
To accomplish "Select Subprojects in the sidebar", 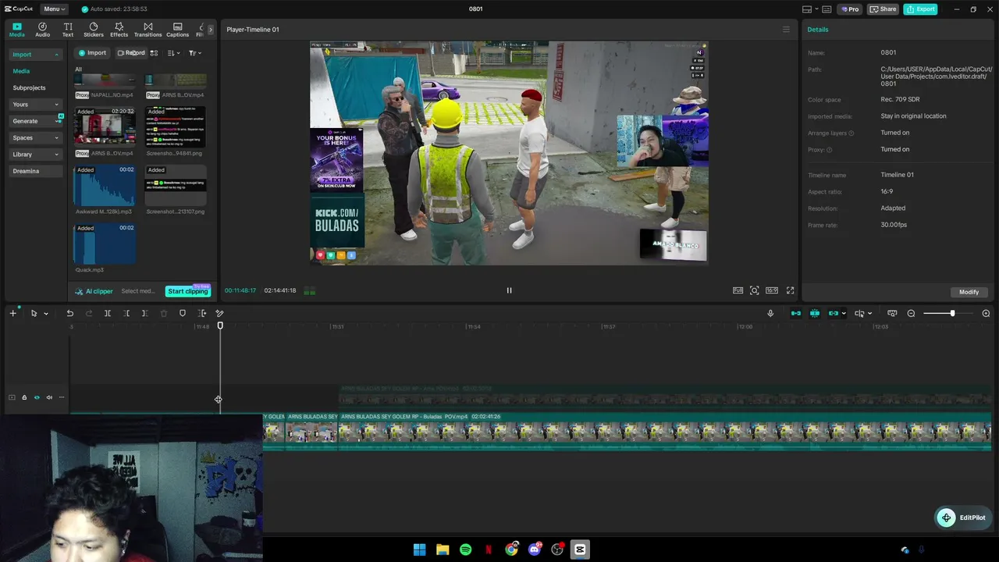I will [x=29, y=88].
